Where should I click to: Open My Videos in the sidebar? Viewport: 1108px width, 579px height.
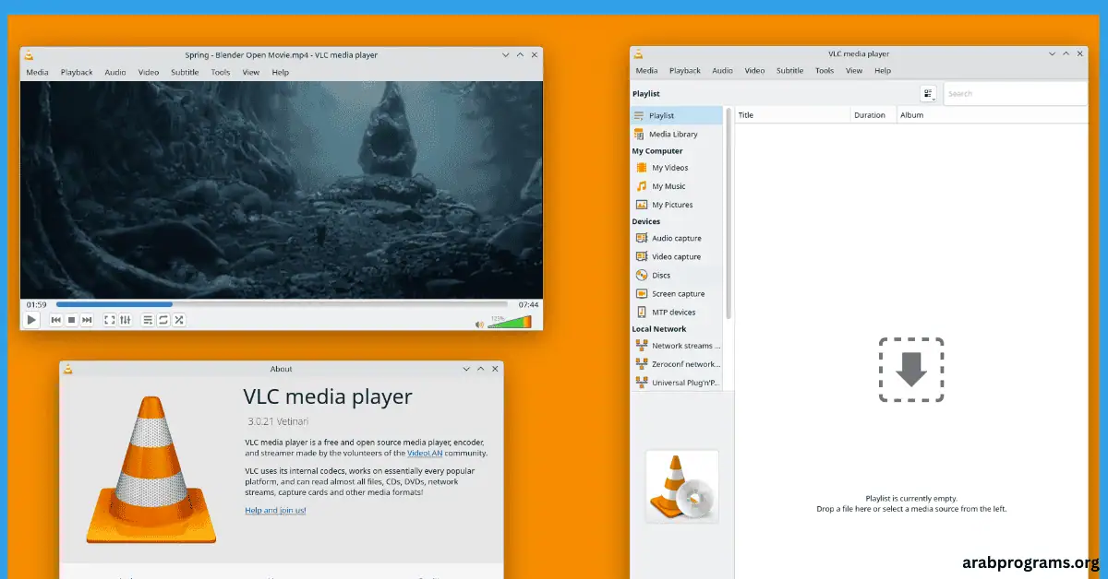pyautogui.click(x=677, y=168)
